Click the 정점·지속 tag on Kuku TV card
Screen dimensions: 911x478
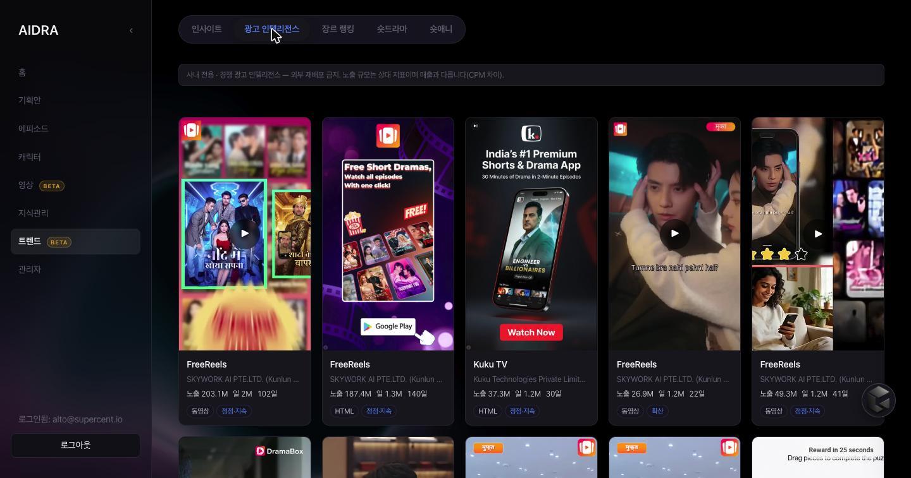click(x=522, y=411)
